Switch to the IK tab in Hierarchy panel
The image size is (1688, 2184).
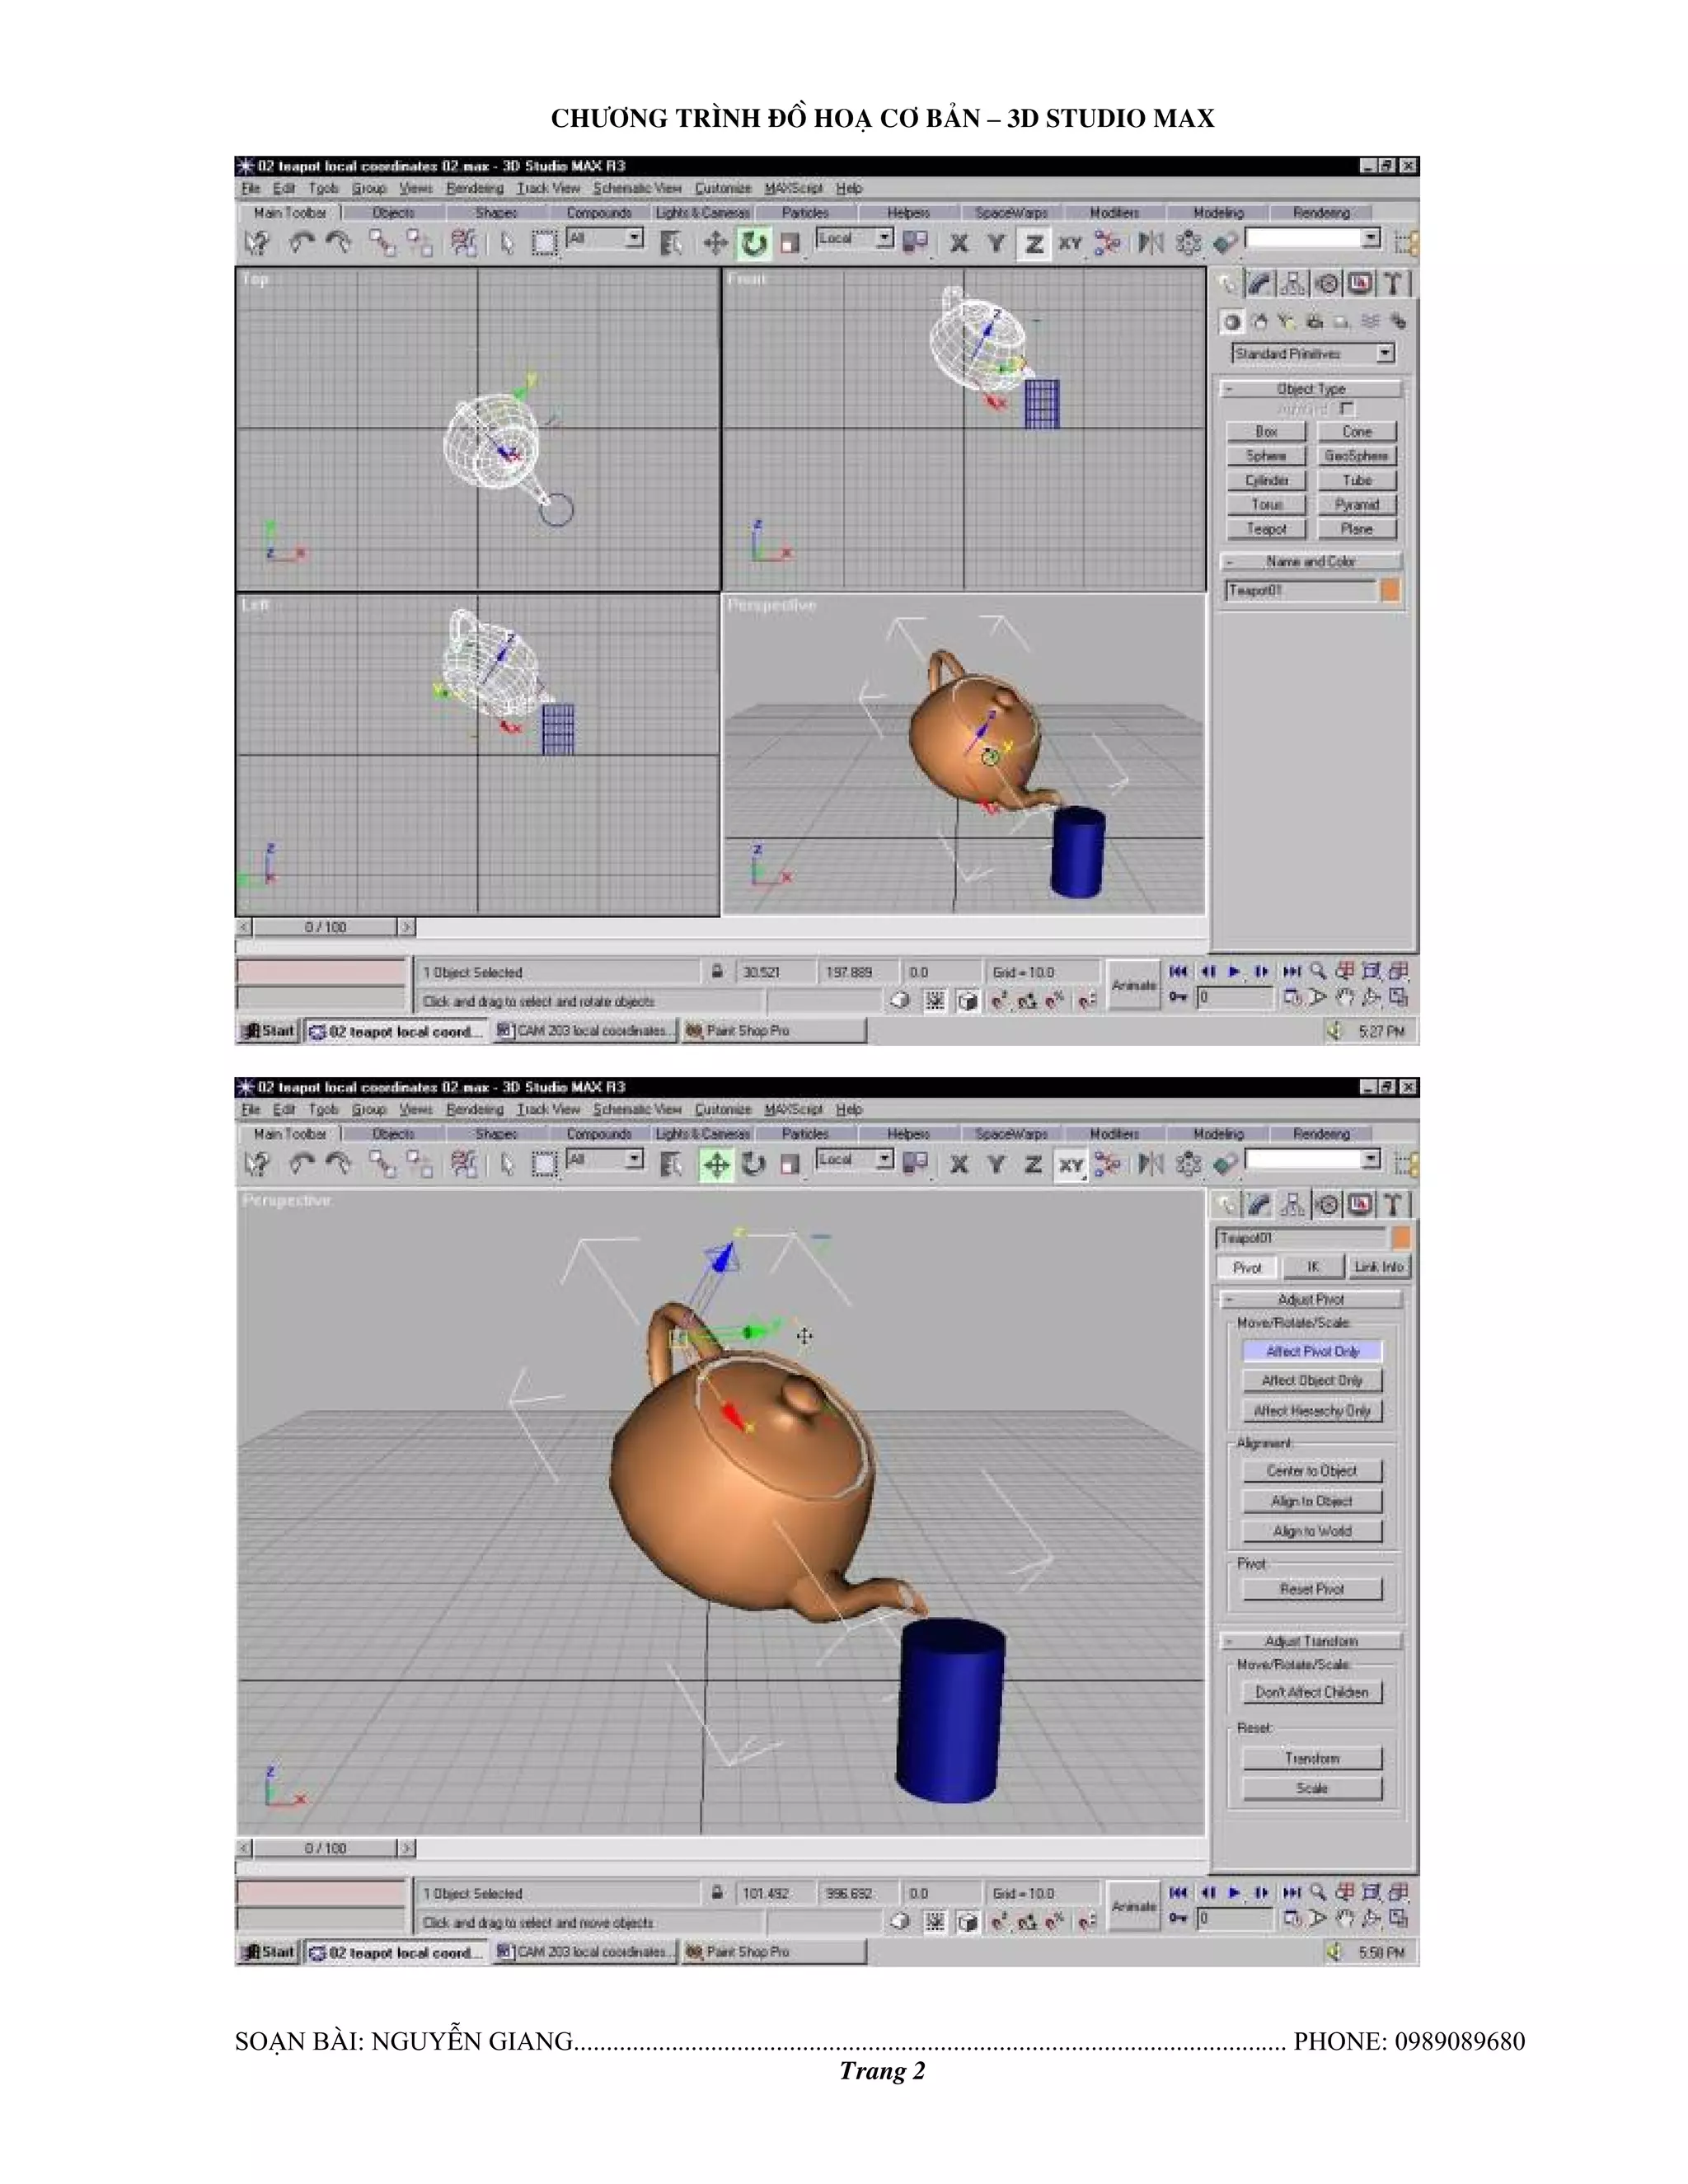coord(1312,1267)
